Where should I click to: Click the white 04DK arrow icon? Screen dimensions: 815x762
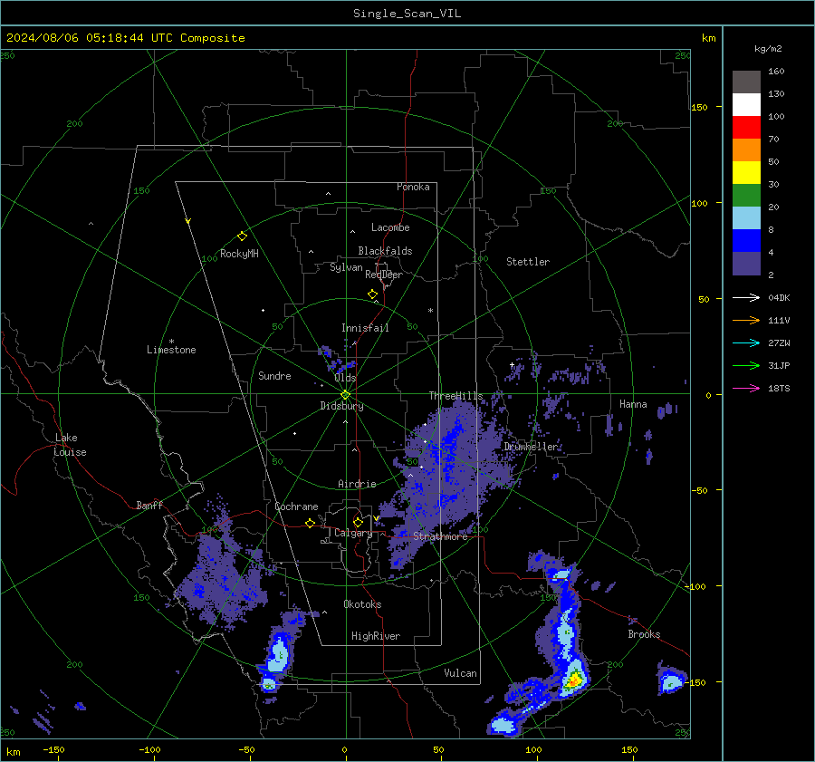tap(746, 297)
